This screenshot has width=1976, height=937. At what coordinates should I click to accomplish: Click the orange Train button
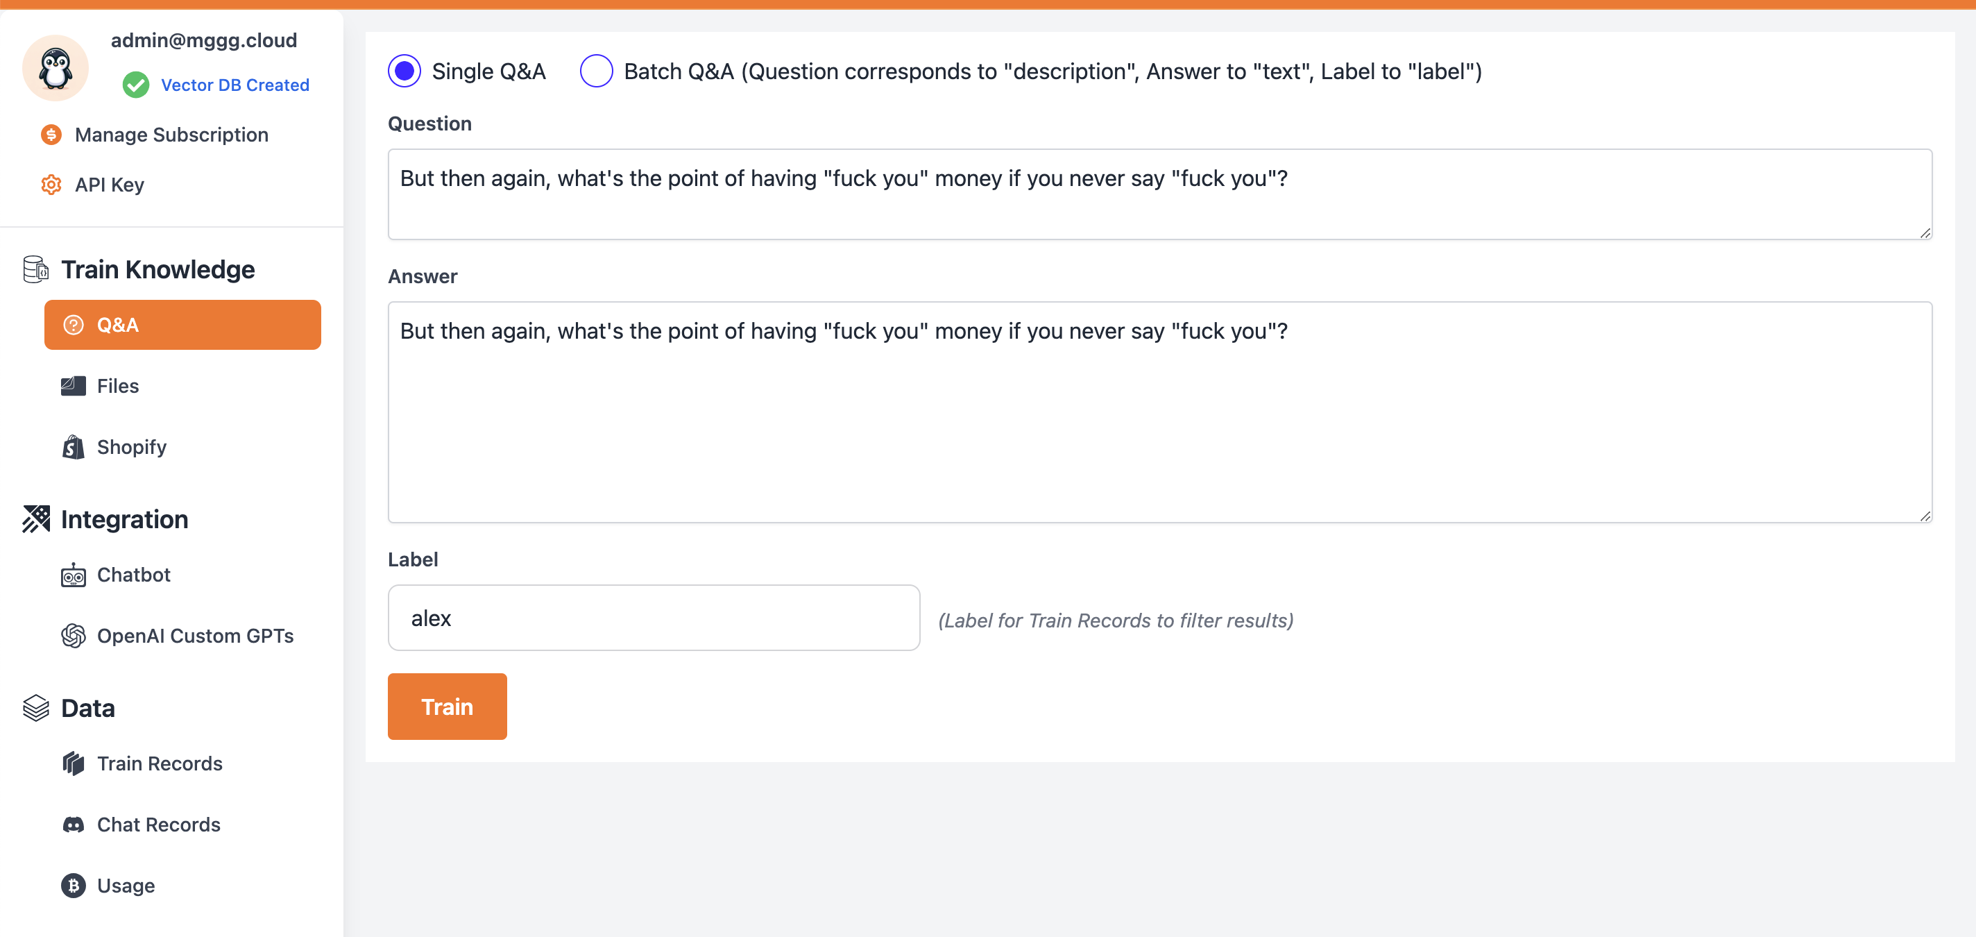point(448,705)
